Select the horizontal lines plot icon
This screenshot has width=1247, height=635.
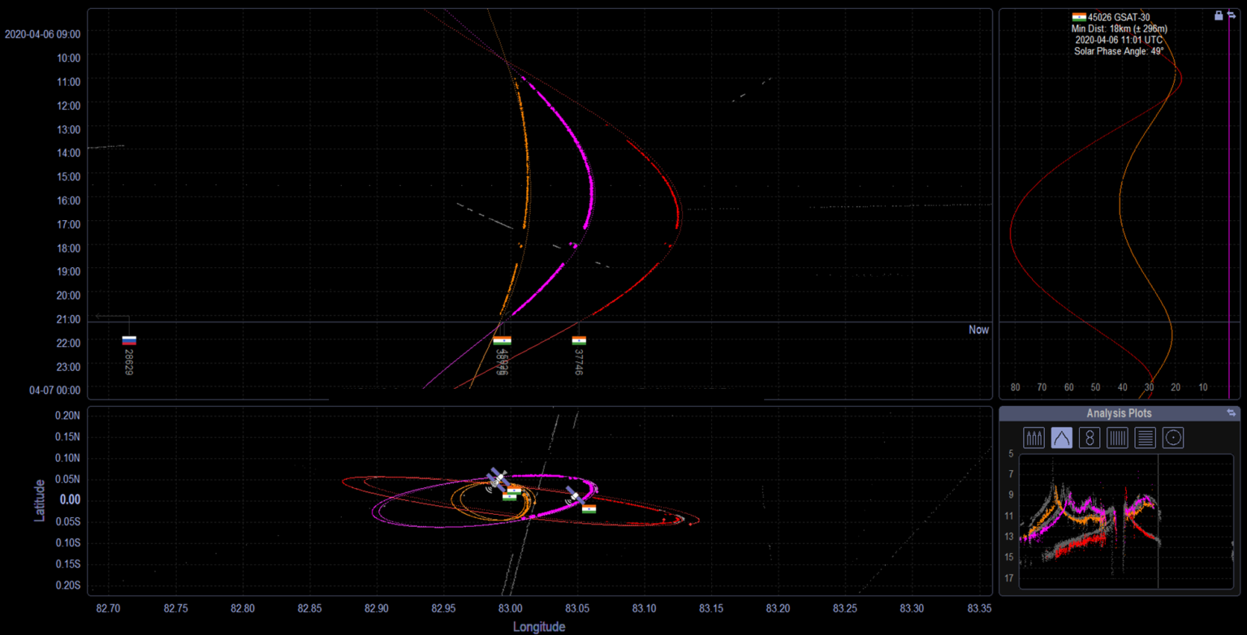[x=1145, y=438]
